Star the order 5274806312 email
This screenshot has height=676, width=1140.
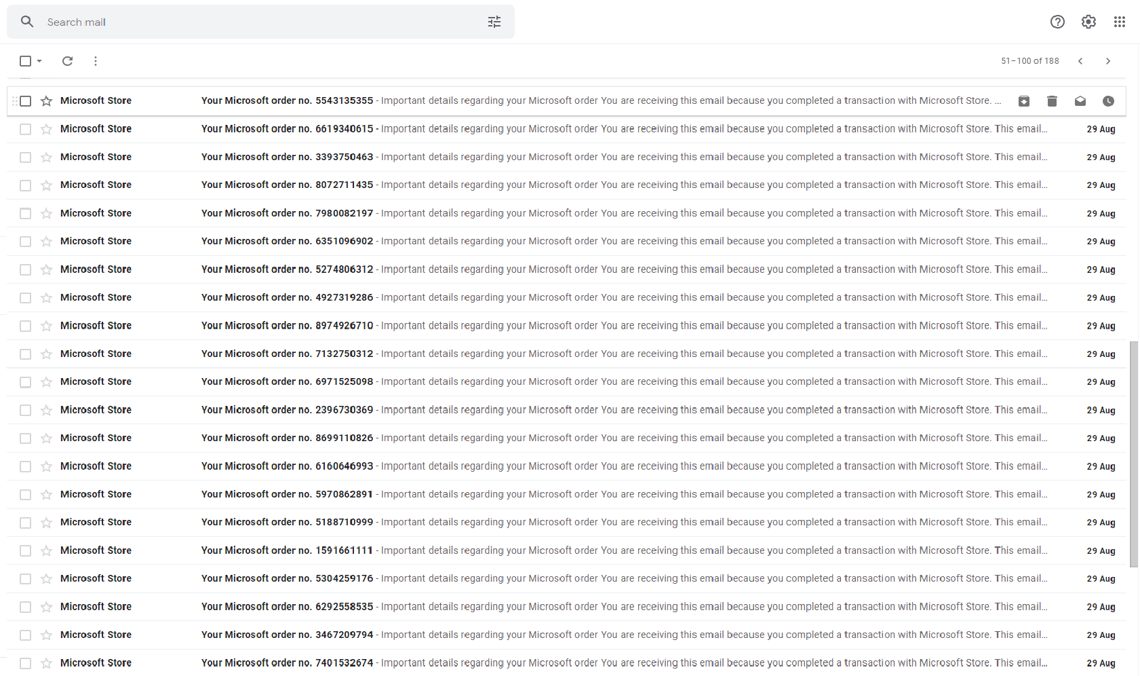coord(46,270)
